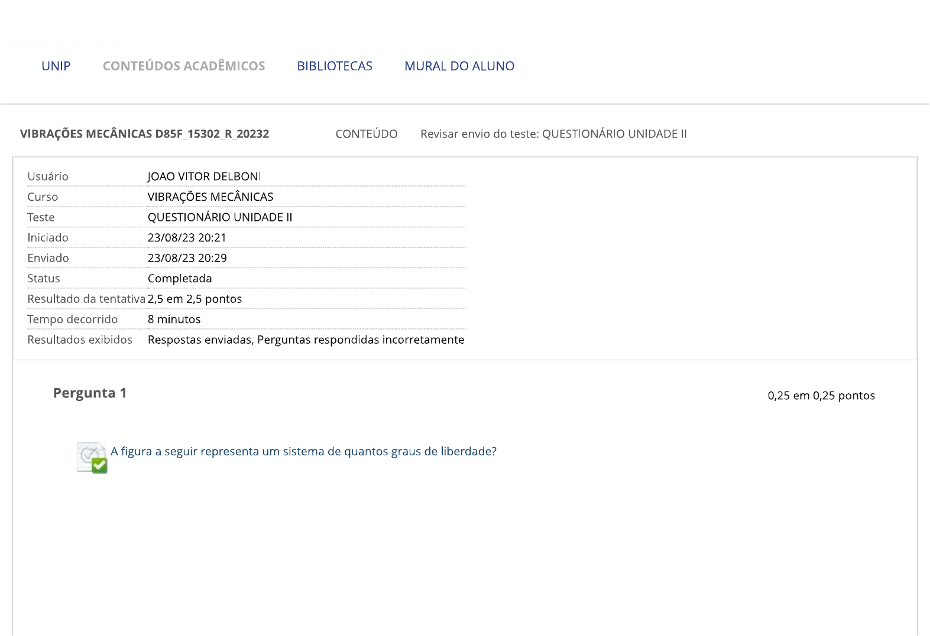The width and height of the screenshot is (930, 636).
Task: Select the Pergunta 1 heading
Action: [x=90, y=393]
